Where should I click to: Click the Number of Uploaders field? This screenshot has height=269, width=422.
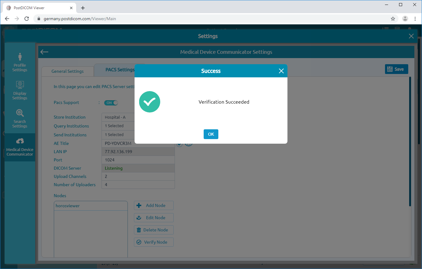coord(138,185)
